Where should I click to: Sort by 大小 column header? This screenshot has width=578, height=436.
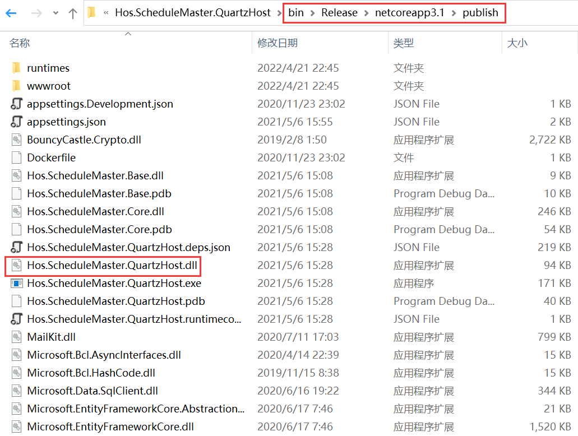point(517,43)
